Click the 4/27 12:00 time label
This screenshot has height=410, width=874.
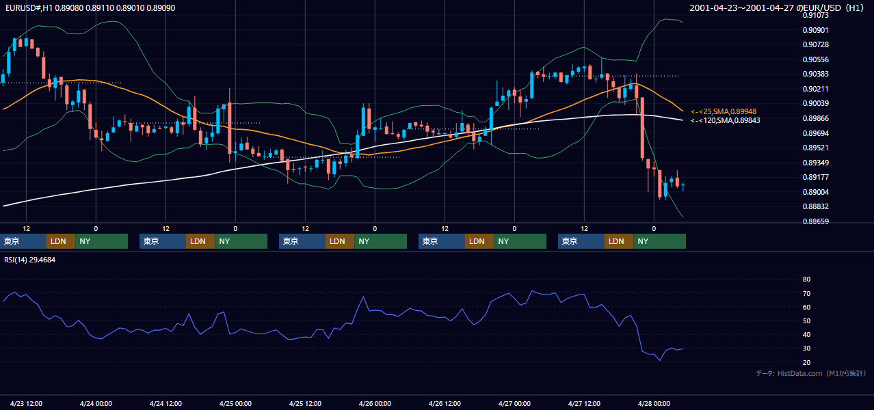585,403
